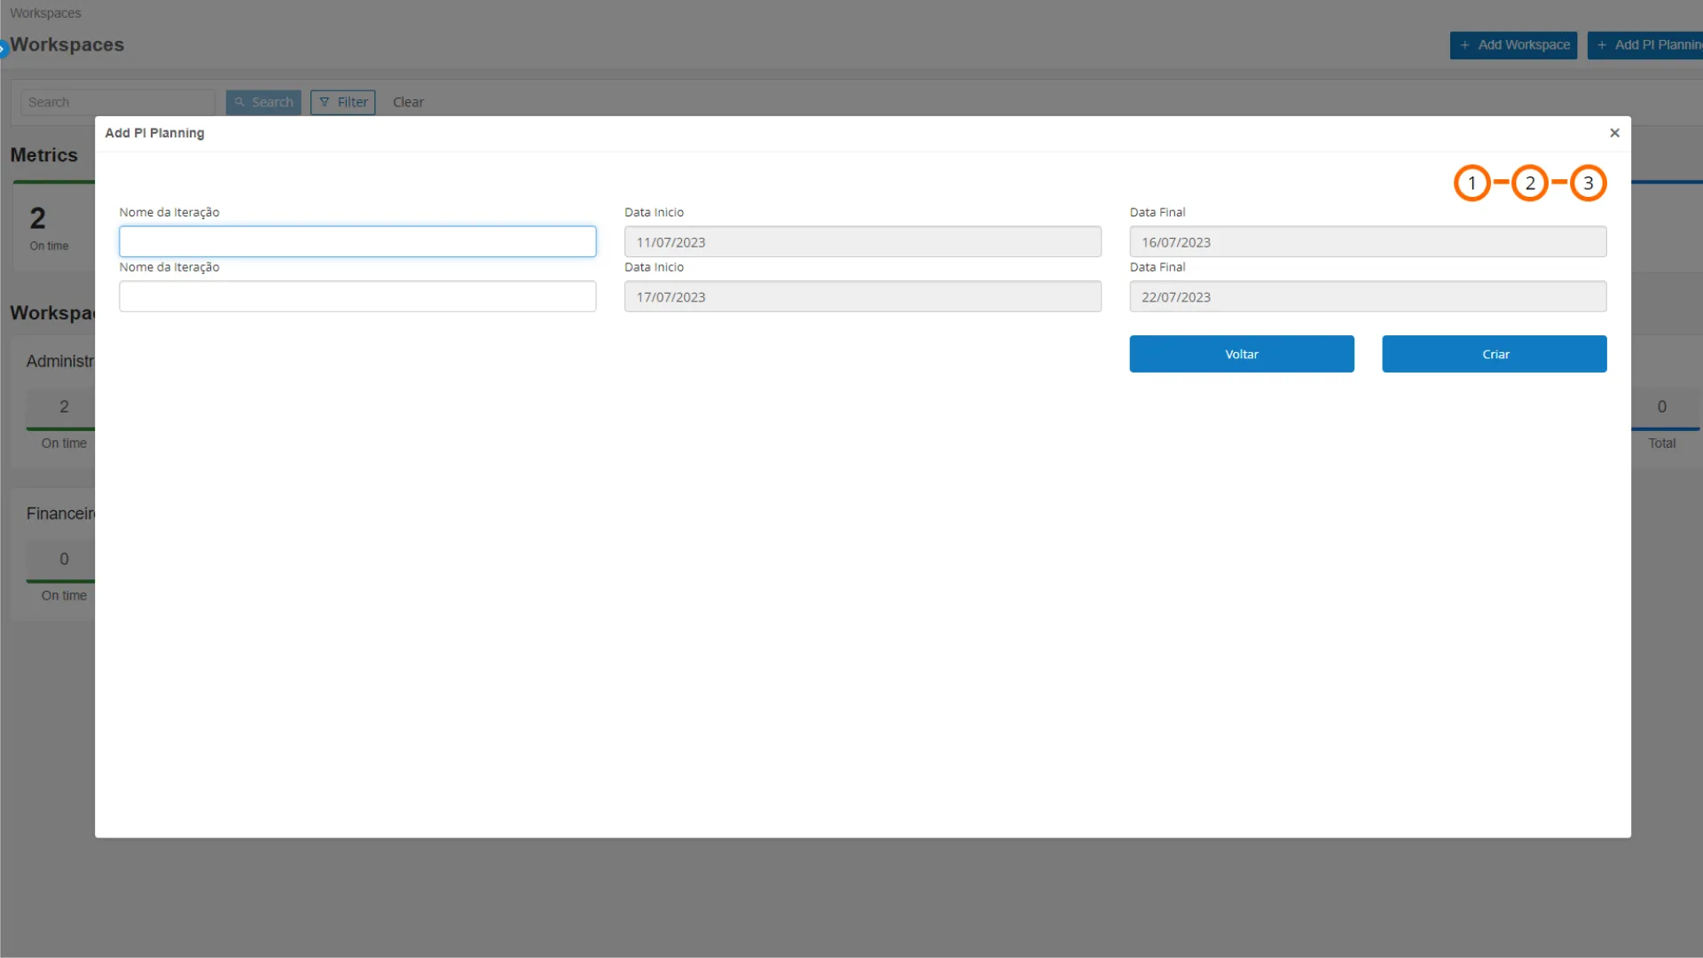Focus the second Nome da Iteração field
This screenshot has width=1703, height=958.
tap(357, 296)
